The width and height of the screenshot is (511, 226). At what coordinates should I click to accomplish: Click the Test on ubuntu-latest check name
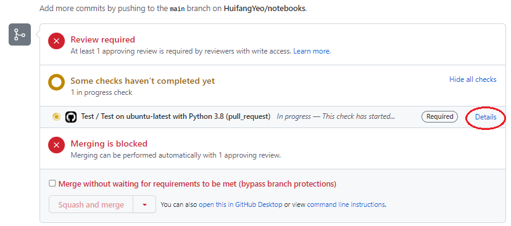click(176, 116)
